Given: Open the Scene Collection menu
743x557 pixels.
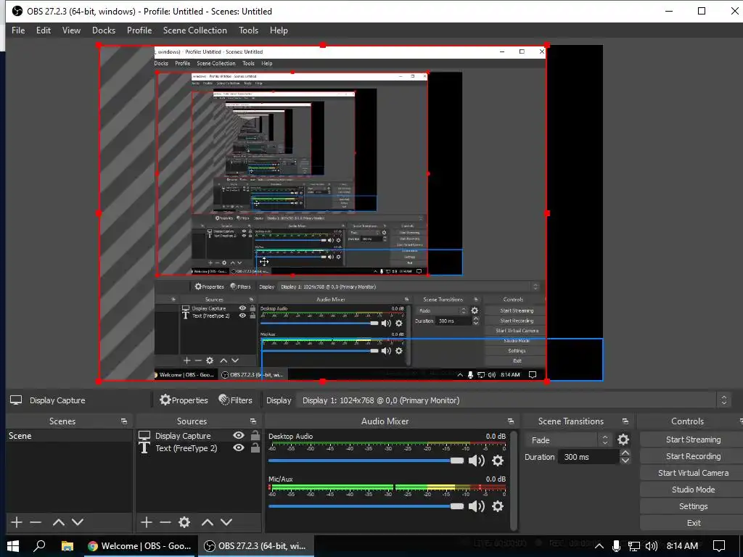Looking at the screenshot, I should 194,30.
